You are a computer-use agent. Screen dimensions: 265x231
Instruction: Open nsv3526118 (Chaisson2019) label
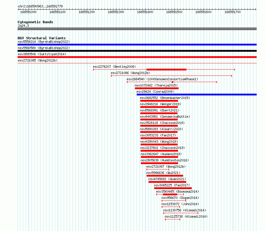(x=162, y=123)
